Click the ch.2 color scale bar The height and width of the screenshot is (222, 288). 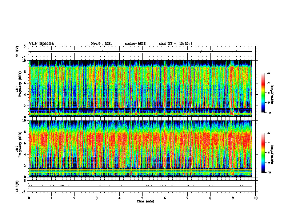tap(263, 153)
